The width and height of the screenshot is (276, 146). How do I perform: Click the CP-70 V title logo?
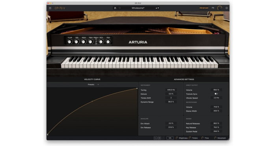pos(60,8)
